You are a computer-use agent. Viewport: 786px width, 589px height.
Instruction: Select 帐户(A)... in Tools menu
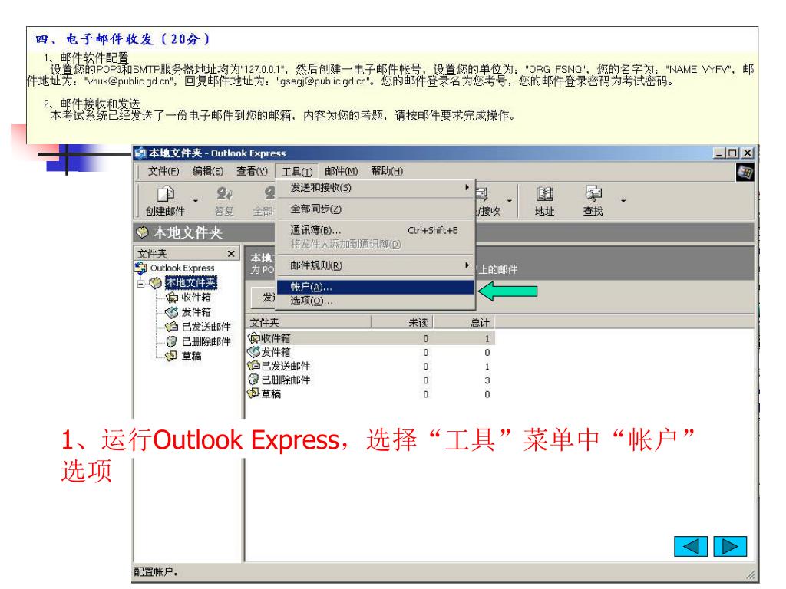[375, 287]
